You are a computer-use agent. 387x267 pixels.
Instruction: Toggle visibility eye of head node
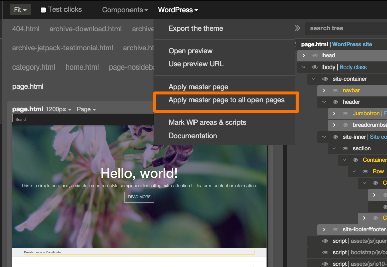(315, 55)
